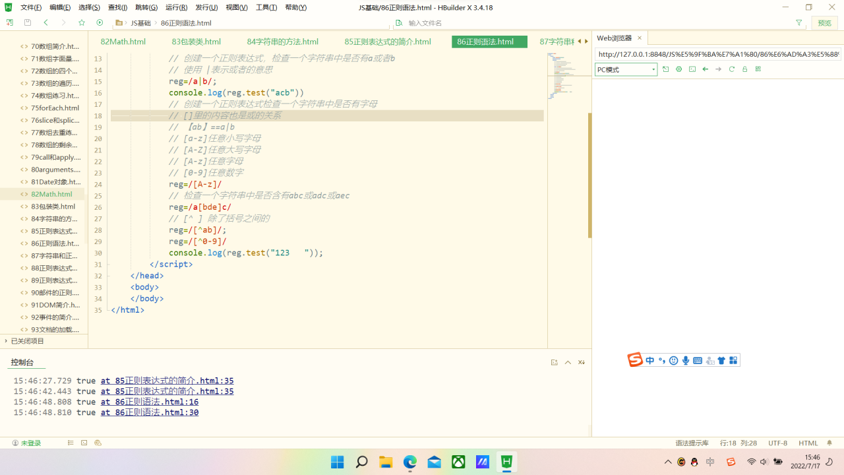844x475 pixels.
Task: Click the 语法提示库 status item
Action: click(x=692, y=443)
